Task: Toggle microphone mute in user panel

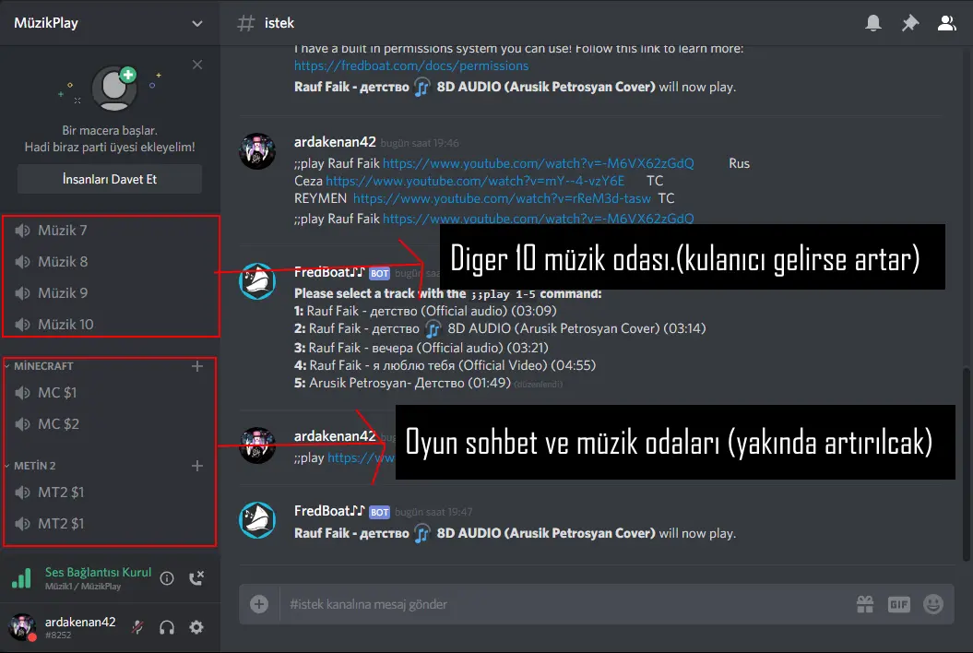Action: [137, 627]
